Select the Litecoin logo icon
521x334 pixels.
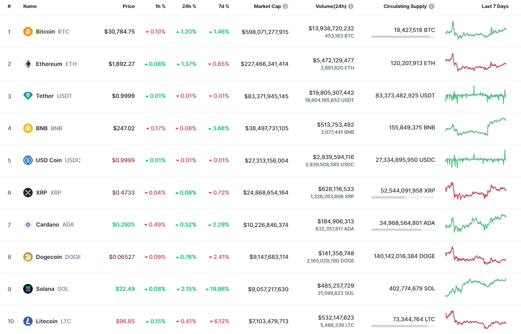point(27,321)
